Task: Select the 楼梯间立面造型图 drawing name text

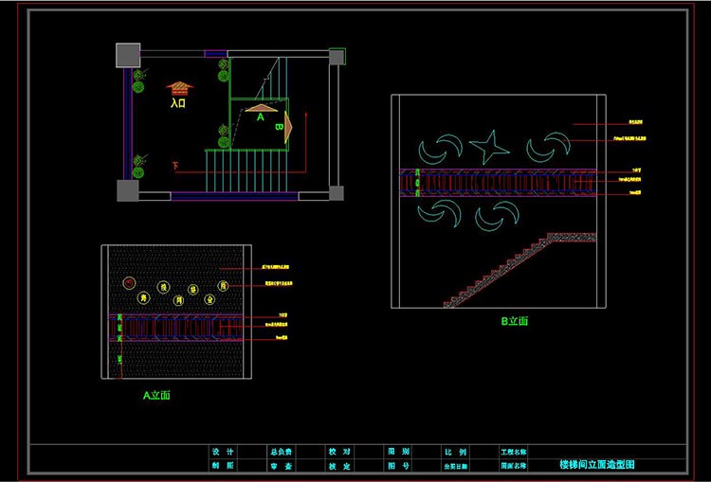Action: pyautogui.click(x=596, y=466)
